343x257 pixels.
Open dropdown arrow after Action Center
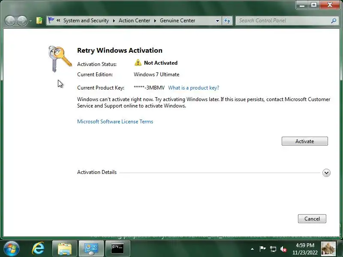[155, 21]
